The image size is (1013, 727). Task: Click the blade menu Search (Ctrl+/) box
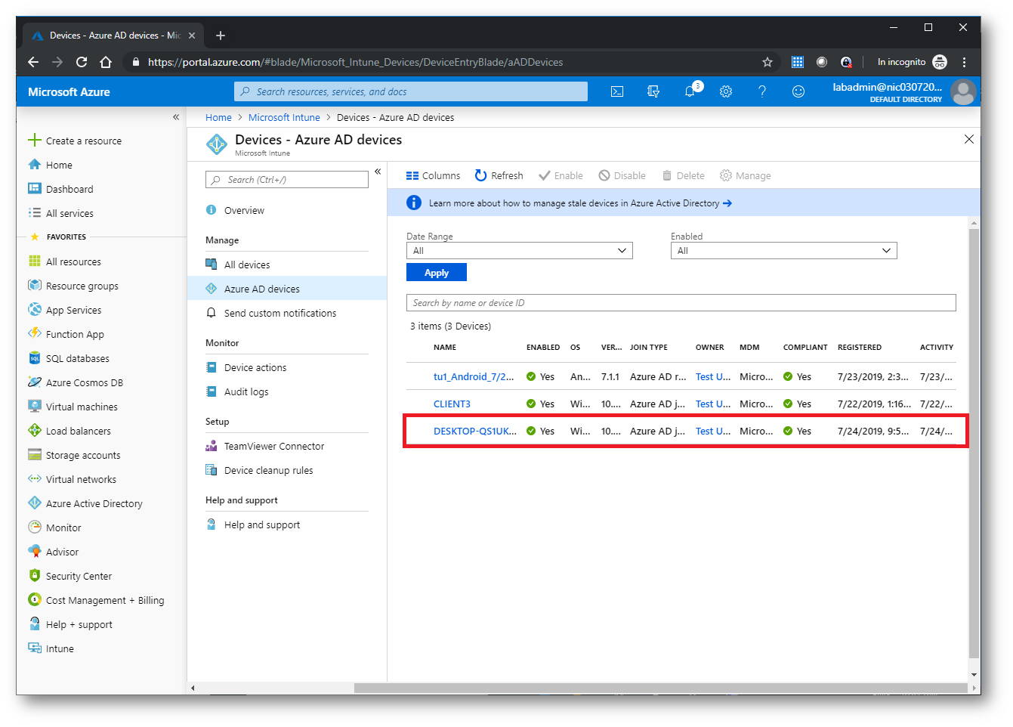pyautogui.click(x=287, y=180)
